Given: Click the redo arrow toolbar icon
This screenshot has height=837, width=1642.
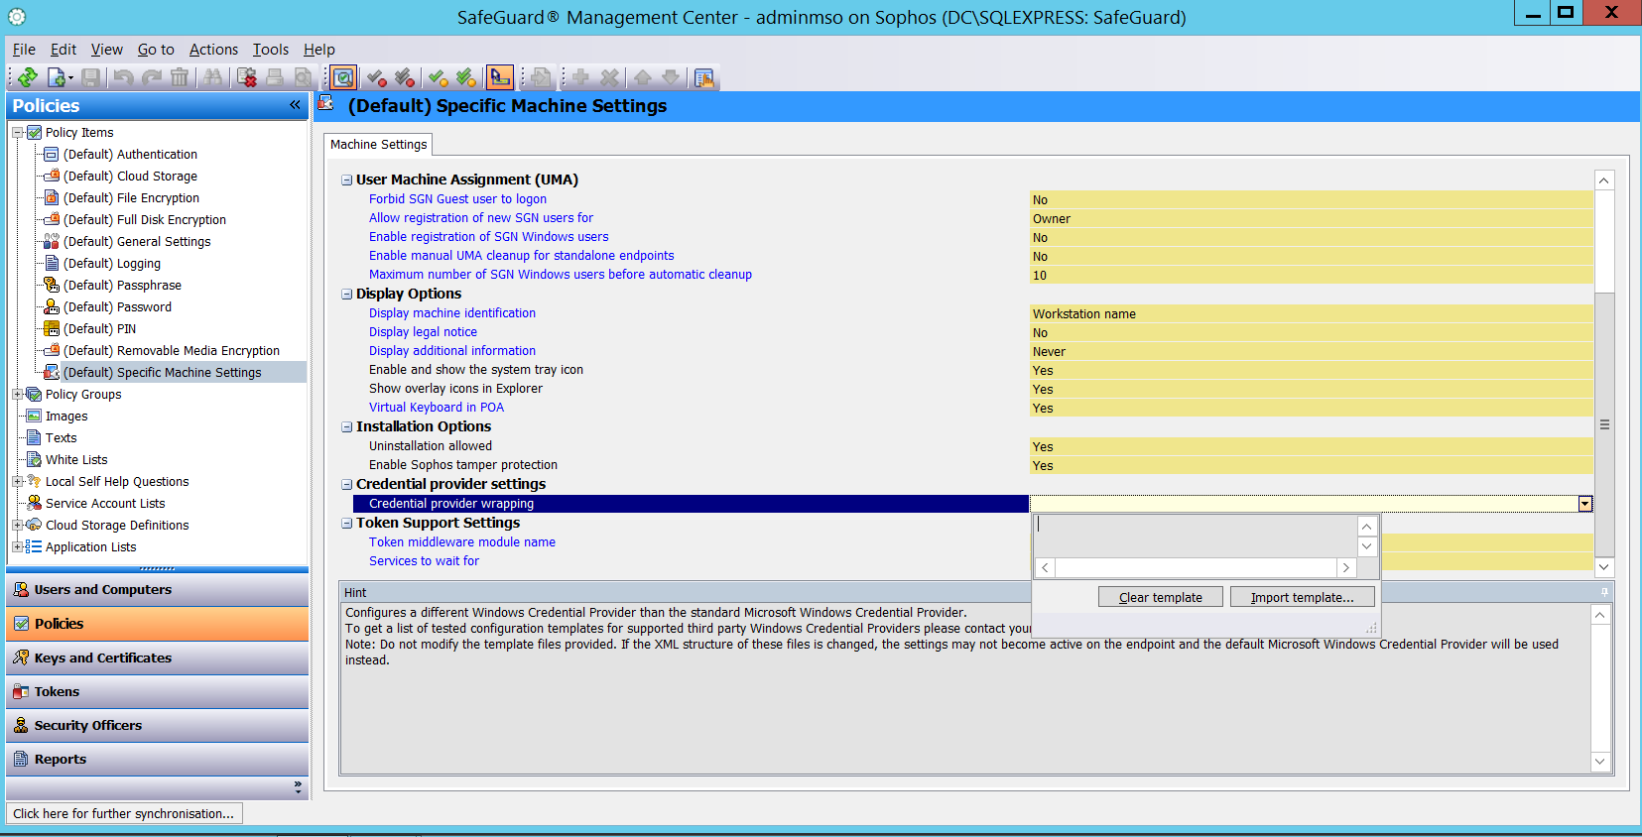Looking at the screenshot, I should pyautogui.click(x=152, y=77).
